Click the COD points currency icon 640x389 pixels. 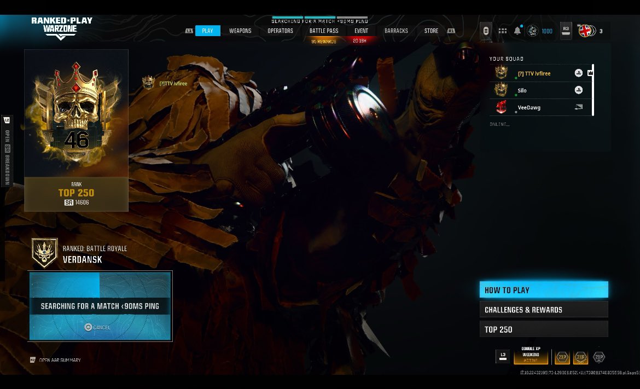tap(533, 31)
